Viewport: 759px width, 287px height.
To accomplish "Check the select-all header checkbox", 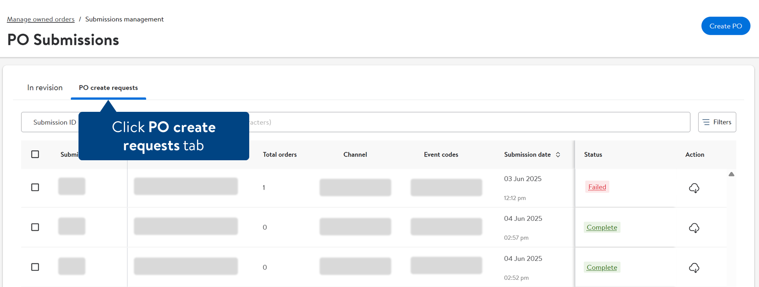I will point(35,154).
